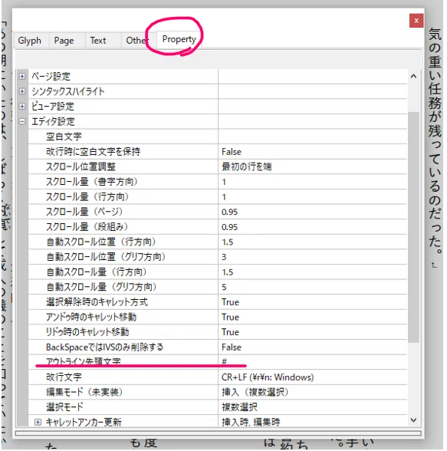Select リドゥ時のキャレット移動 property

[x=87, y=331]
